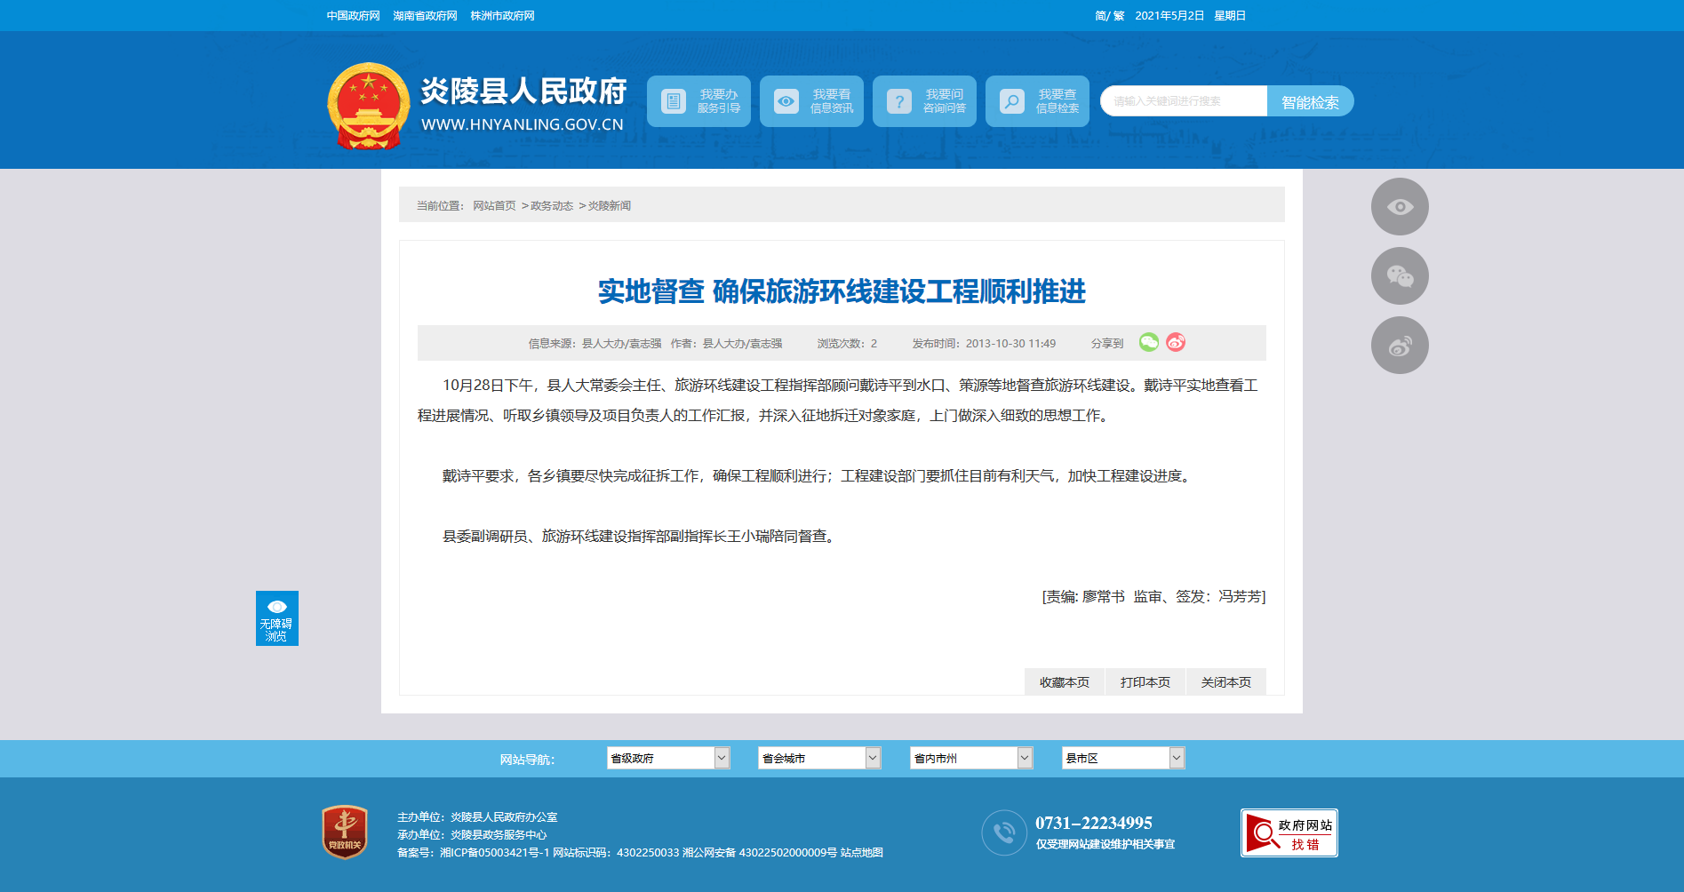
Task: Go to 政务动态 breadcrumb link
Action: pos(551,206)
